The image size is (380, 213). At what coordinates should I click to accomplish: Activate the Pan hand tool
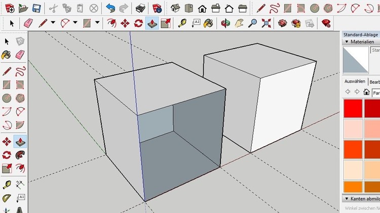point(239,23)
